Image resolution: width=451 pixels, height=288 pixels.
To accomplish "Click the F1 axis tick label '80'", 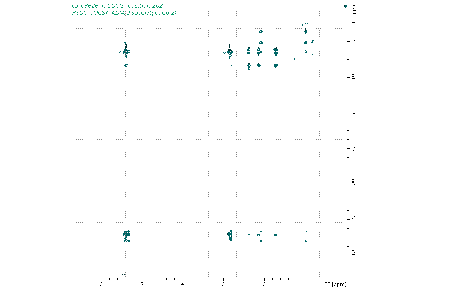I will pos(354,148).
